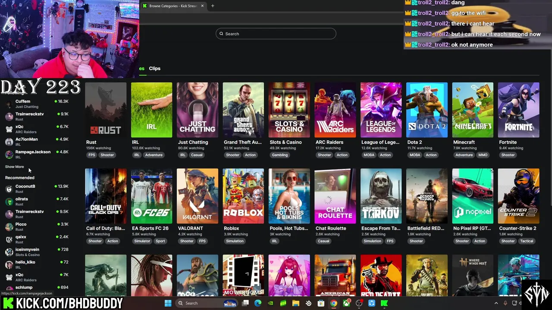This screenshot has width=552, height=310.
Task: Open Task View from the taskbar
Action: (245, 303)
